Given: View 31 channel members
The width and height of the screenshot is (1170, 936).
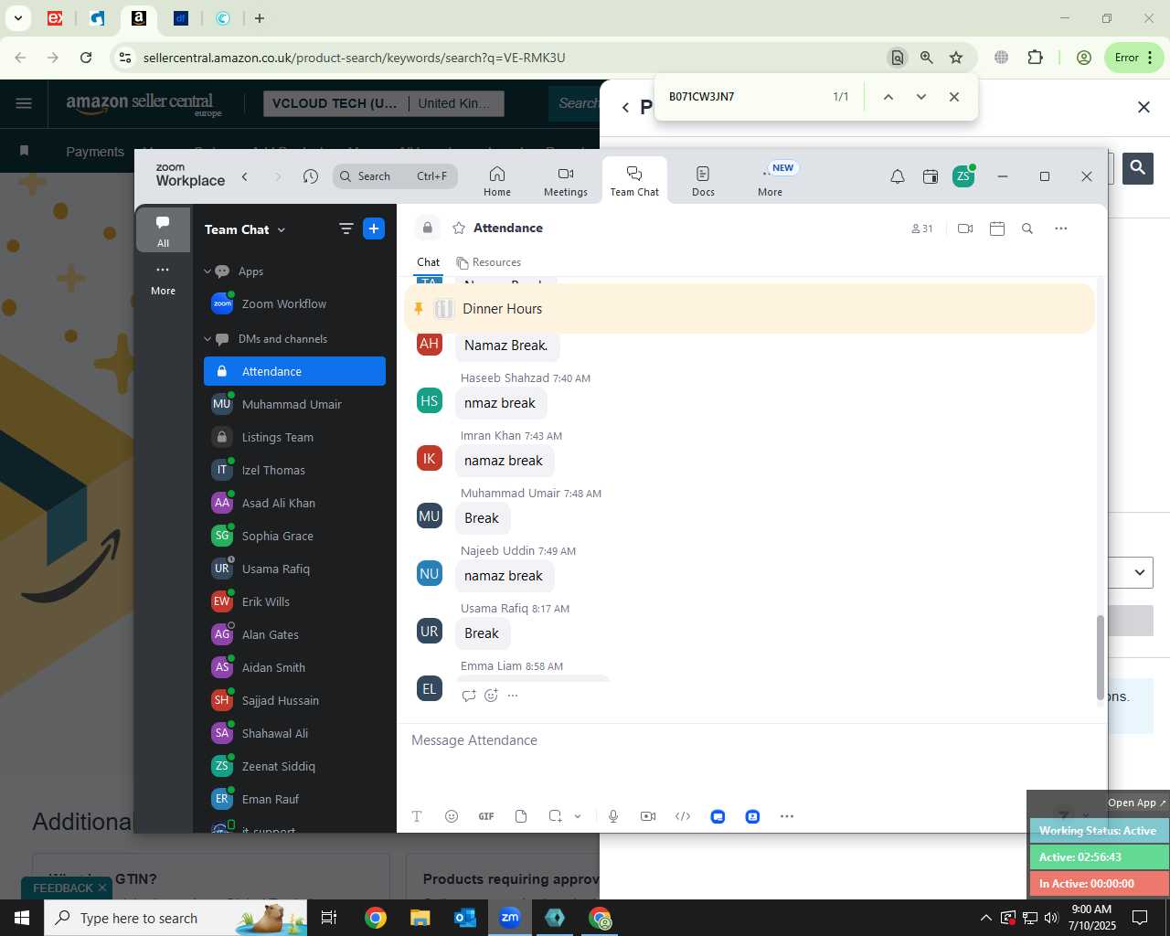Looking at the screenshot, I should pos(922,229).
